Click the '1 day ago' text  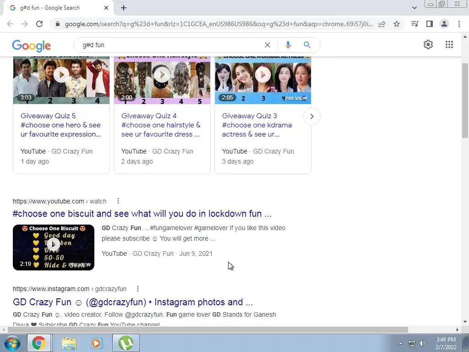35,161
